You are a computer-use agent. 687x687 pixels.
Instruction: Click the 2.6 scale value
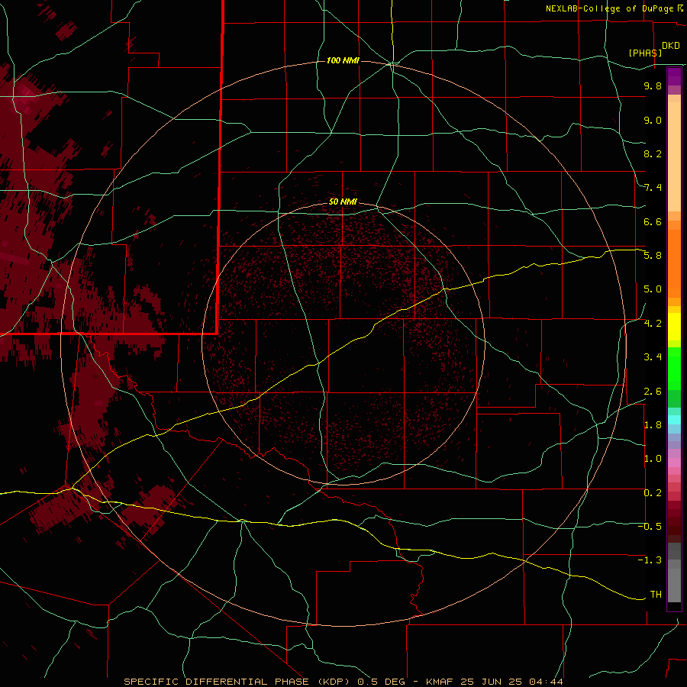[x=653, y=392]
